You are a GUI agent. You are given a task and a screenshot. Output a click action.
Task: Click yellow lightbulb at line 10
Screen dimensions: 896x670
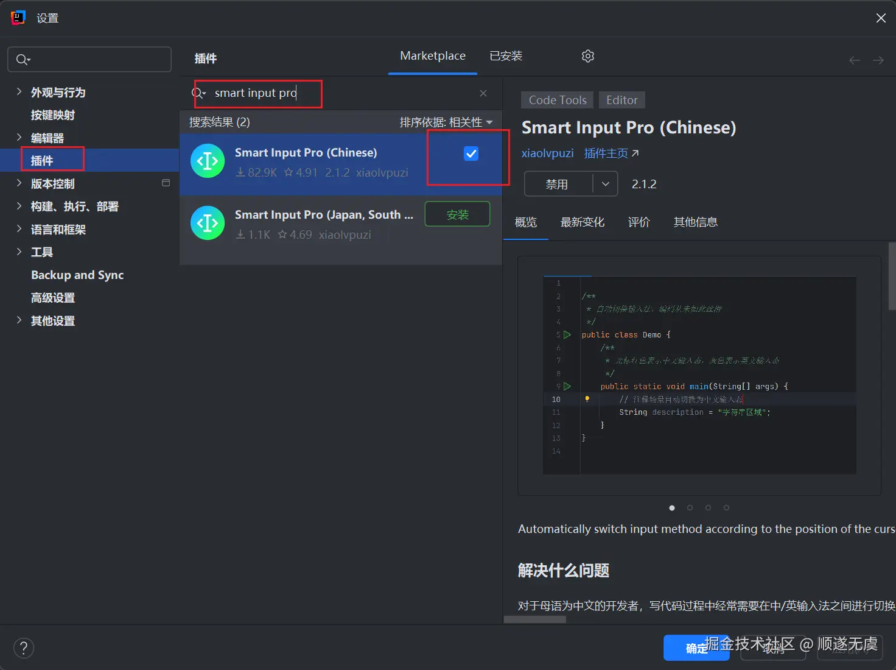(587, 399)
